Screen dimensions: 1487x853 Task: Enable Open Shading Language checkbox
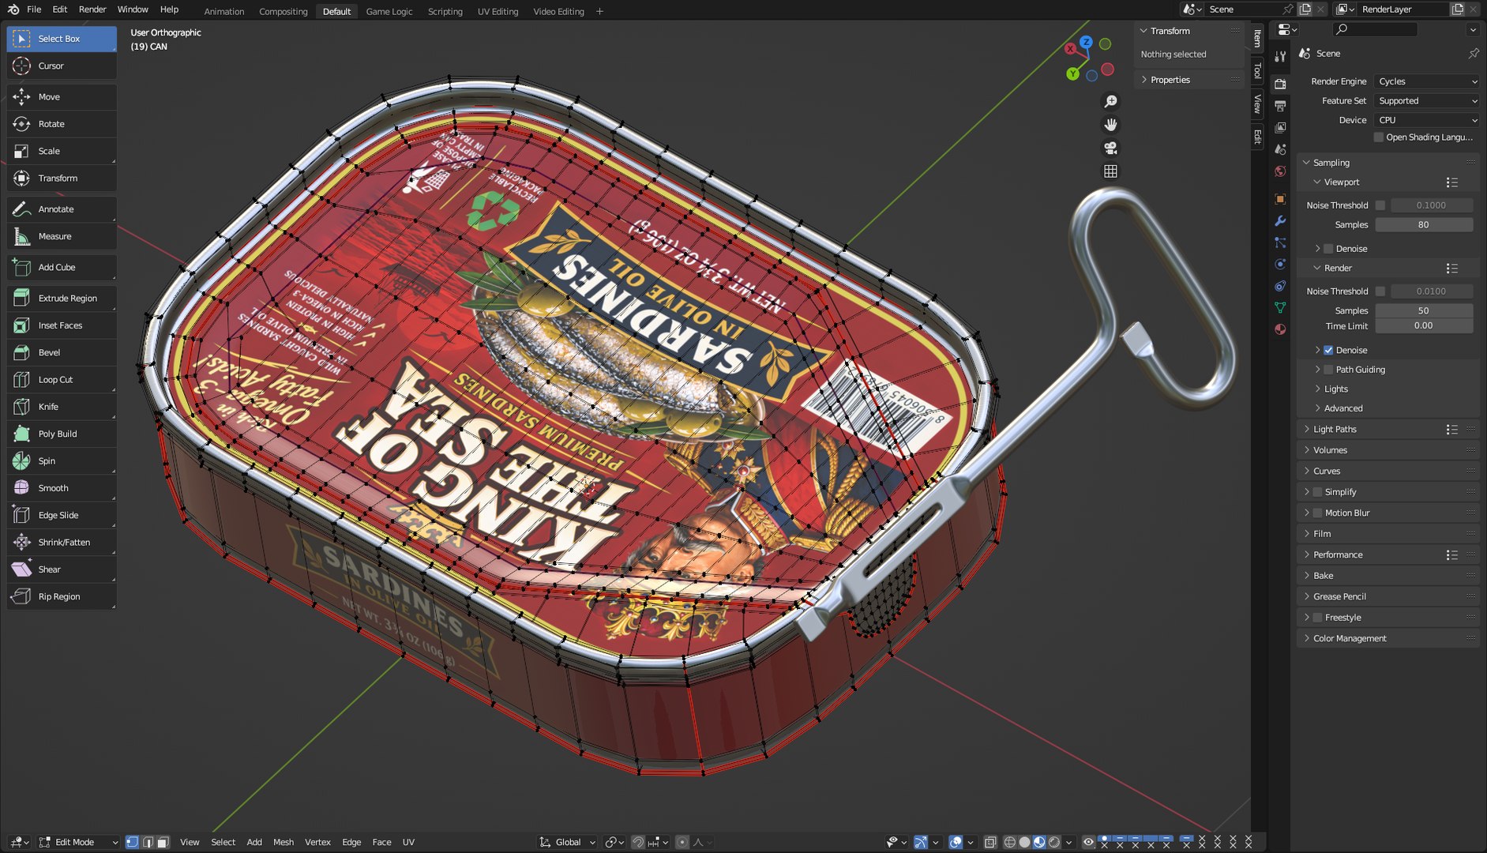(x=1379, y=137)
